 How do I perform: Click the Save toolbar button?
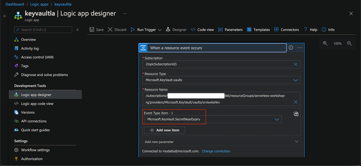96,30
